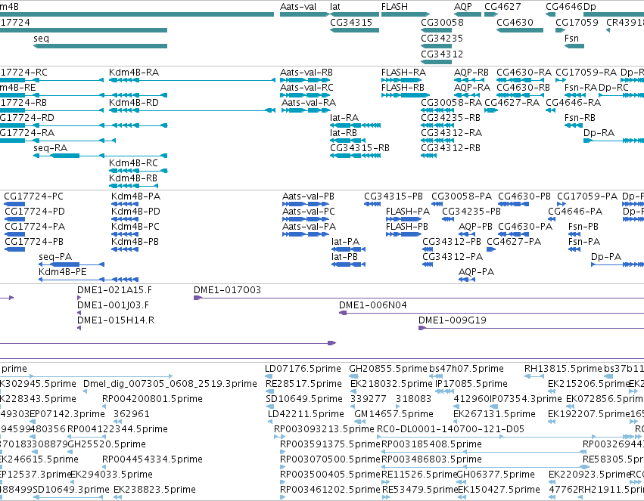
Task: Select transcript Kdm4B-RA
Action: 134,73
